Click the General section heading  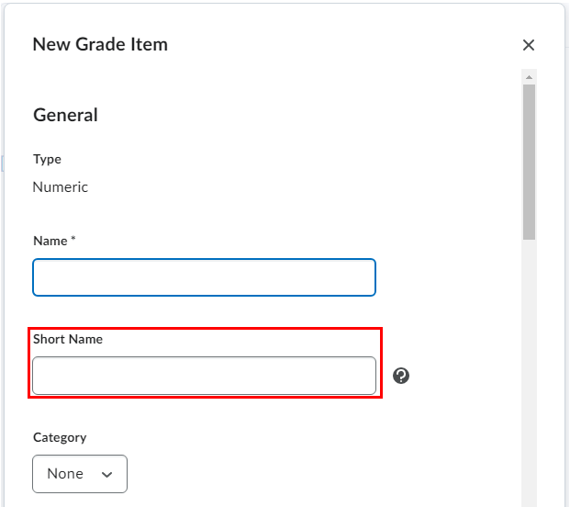[65, 115]
